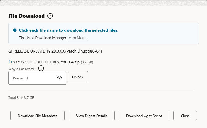Viewport: 207px width, 128px height.
Task: Click the Tip: Use a Download Manager text
Action: tap(43, 38)
